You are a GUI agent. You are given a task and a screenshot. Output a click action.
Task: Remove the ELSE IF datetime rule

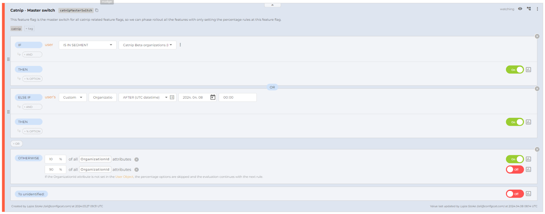pos(537,89)
